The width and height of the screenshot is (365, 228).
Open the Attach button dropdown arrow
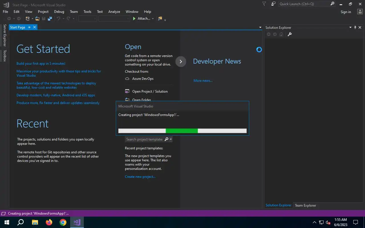coord(153,19)
